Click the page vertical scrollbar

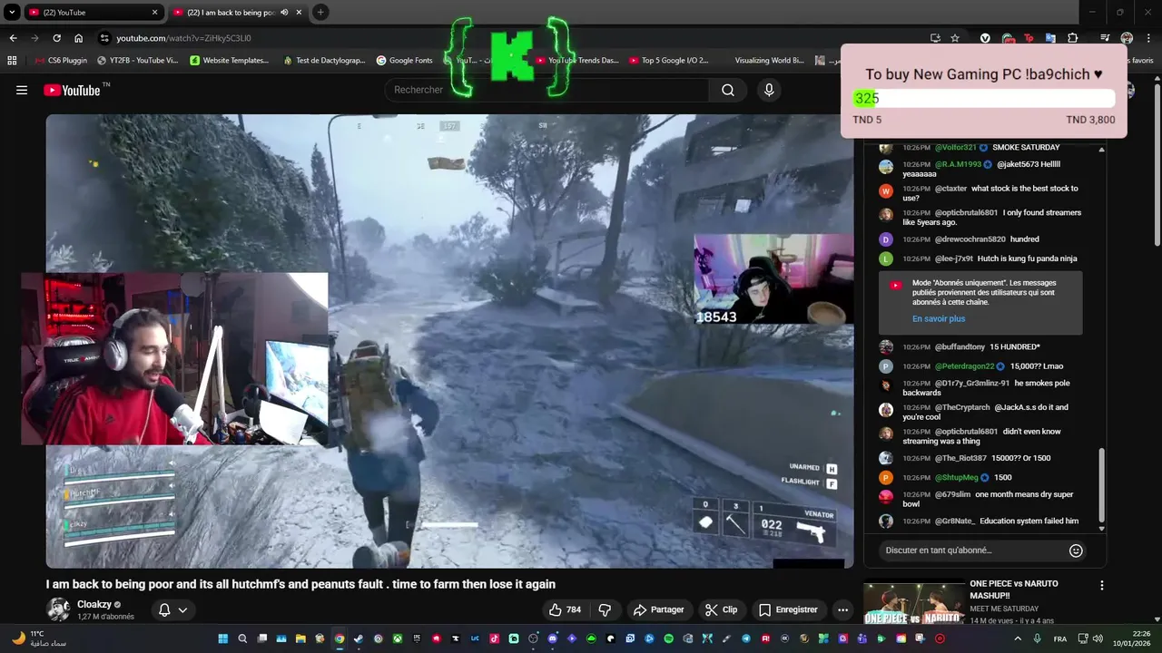coord(1157,163)
